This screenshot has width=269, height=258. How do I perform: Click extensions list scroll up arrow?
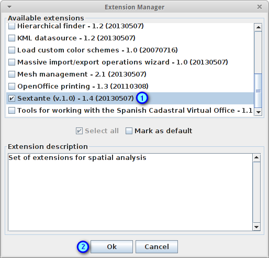(x=258, y=27)
